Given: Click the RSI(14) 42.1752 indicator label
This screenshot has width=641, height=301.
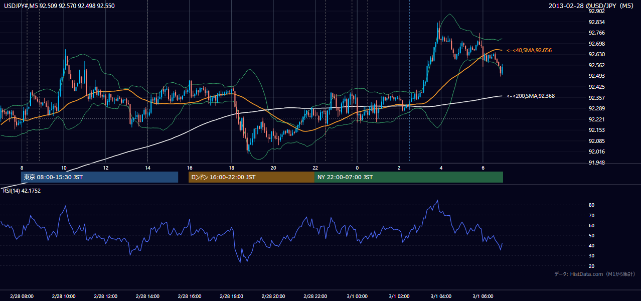Looking at the screenshot, I should click(22, 191).
